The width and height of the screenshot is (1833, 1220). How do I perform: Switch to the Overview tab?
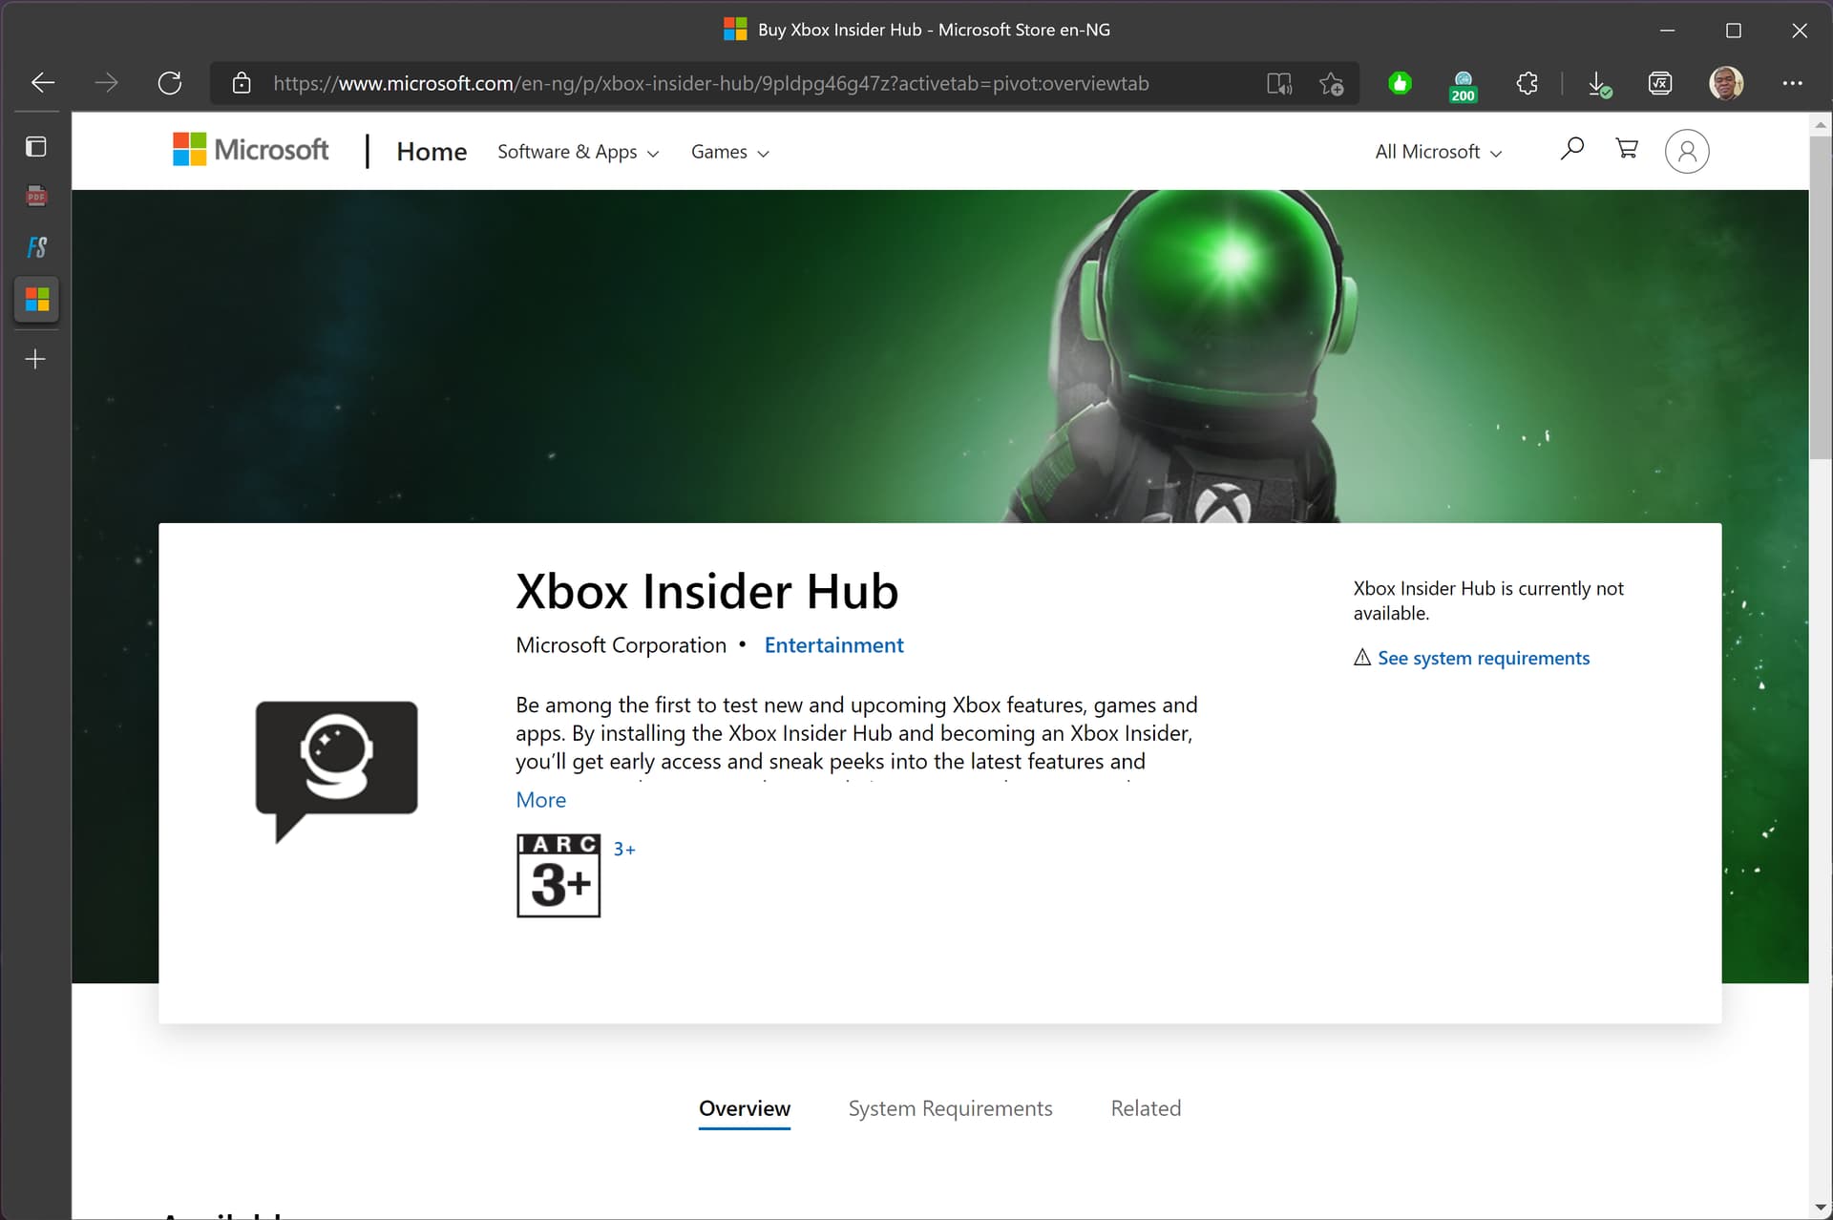[745, 1108]
